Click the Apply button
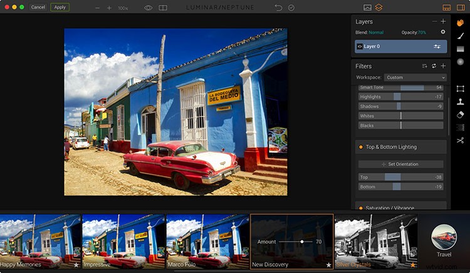The image size is (470, 273). [x=60, y=7]
